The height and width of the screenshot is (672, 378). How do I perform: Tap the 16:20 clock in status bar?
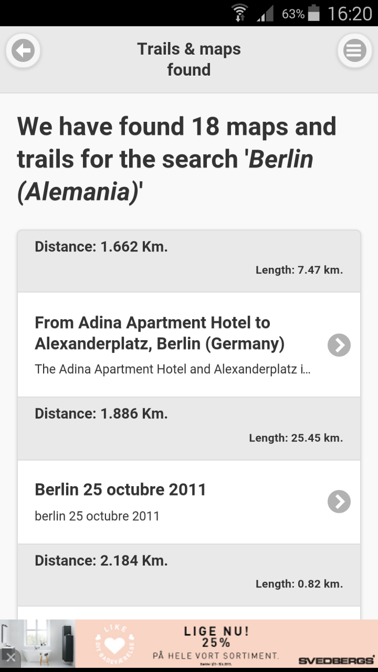[x=350, y=13]
